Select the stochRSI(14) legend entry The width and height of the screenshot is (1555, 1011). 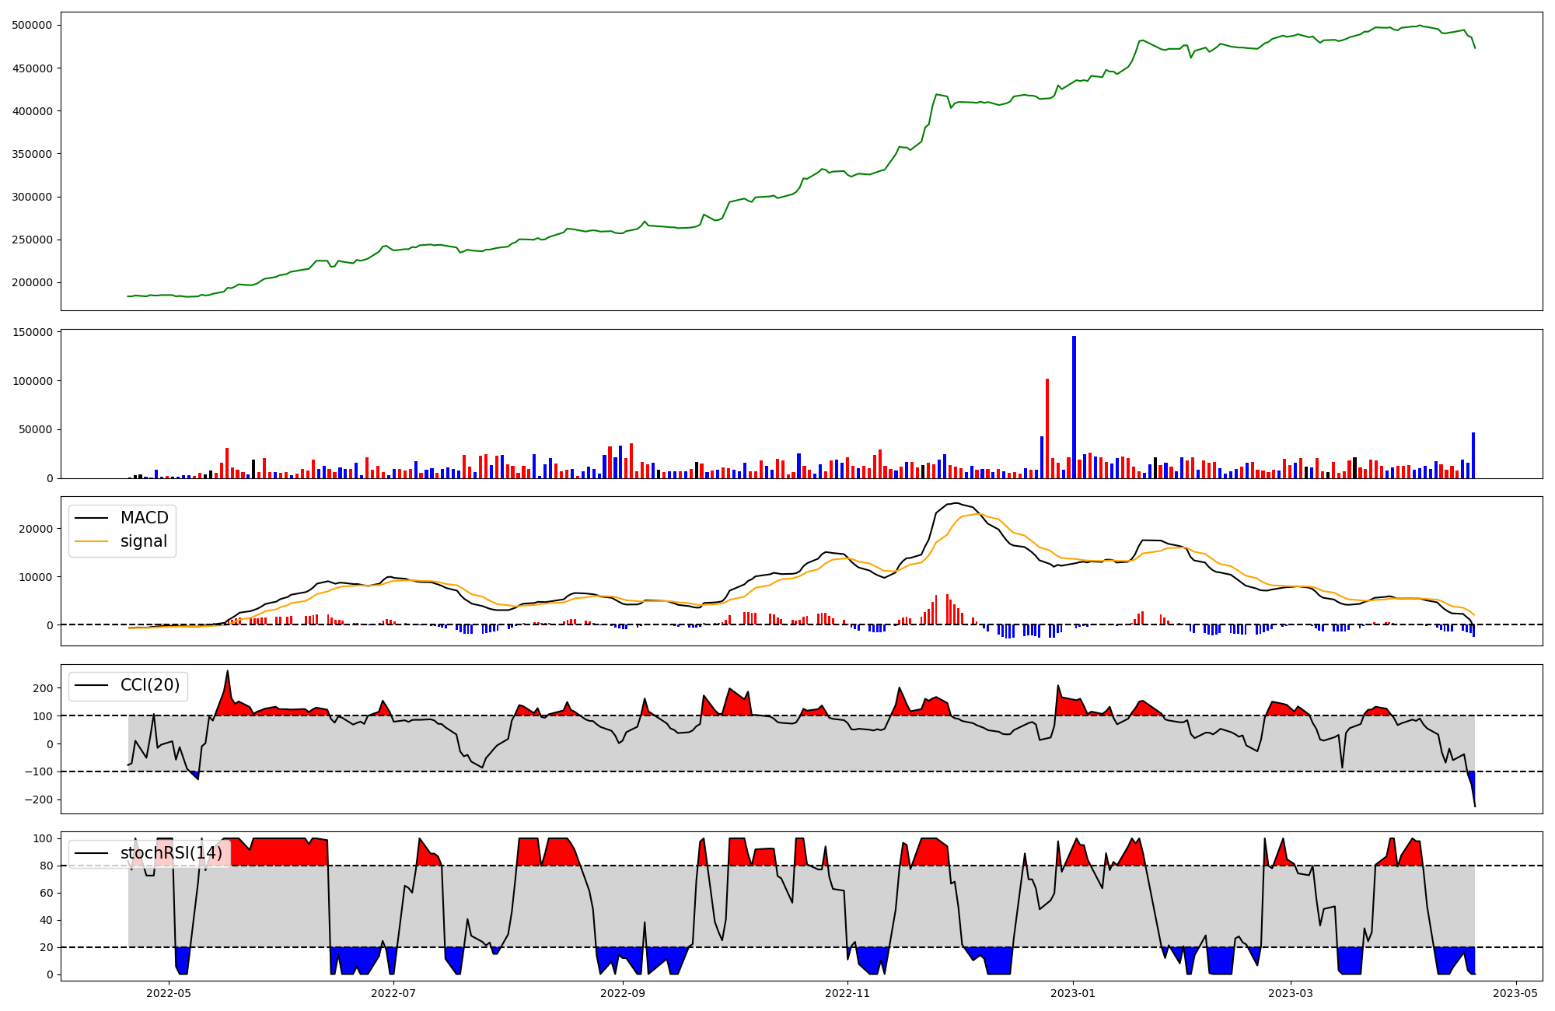(171, 853)
